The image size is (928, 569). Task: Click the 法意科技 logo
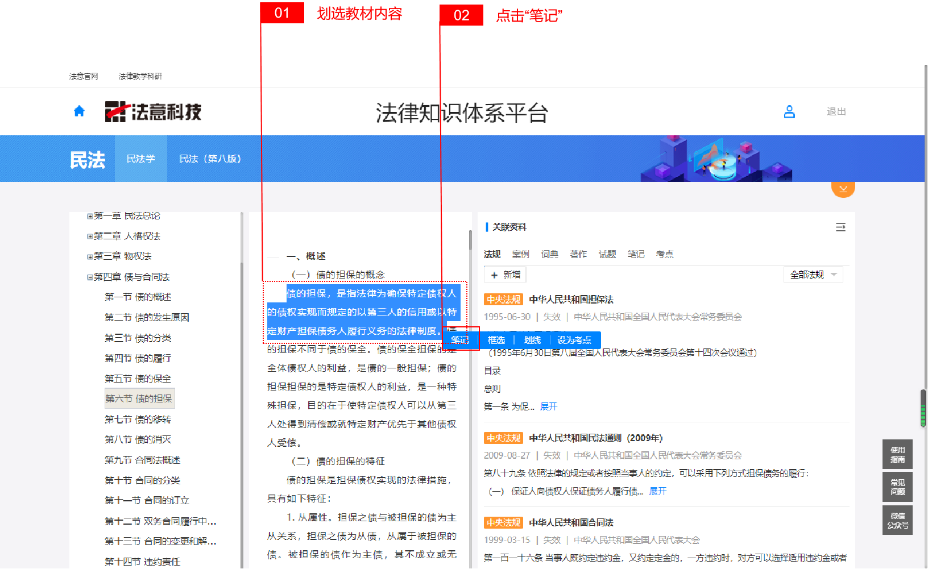[x=154, y=111]
